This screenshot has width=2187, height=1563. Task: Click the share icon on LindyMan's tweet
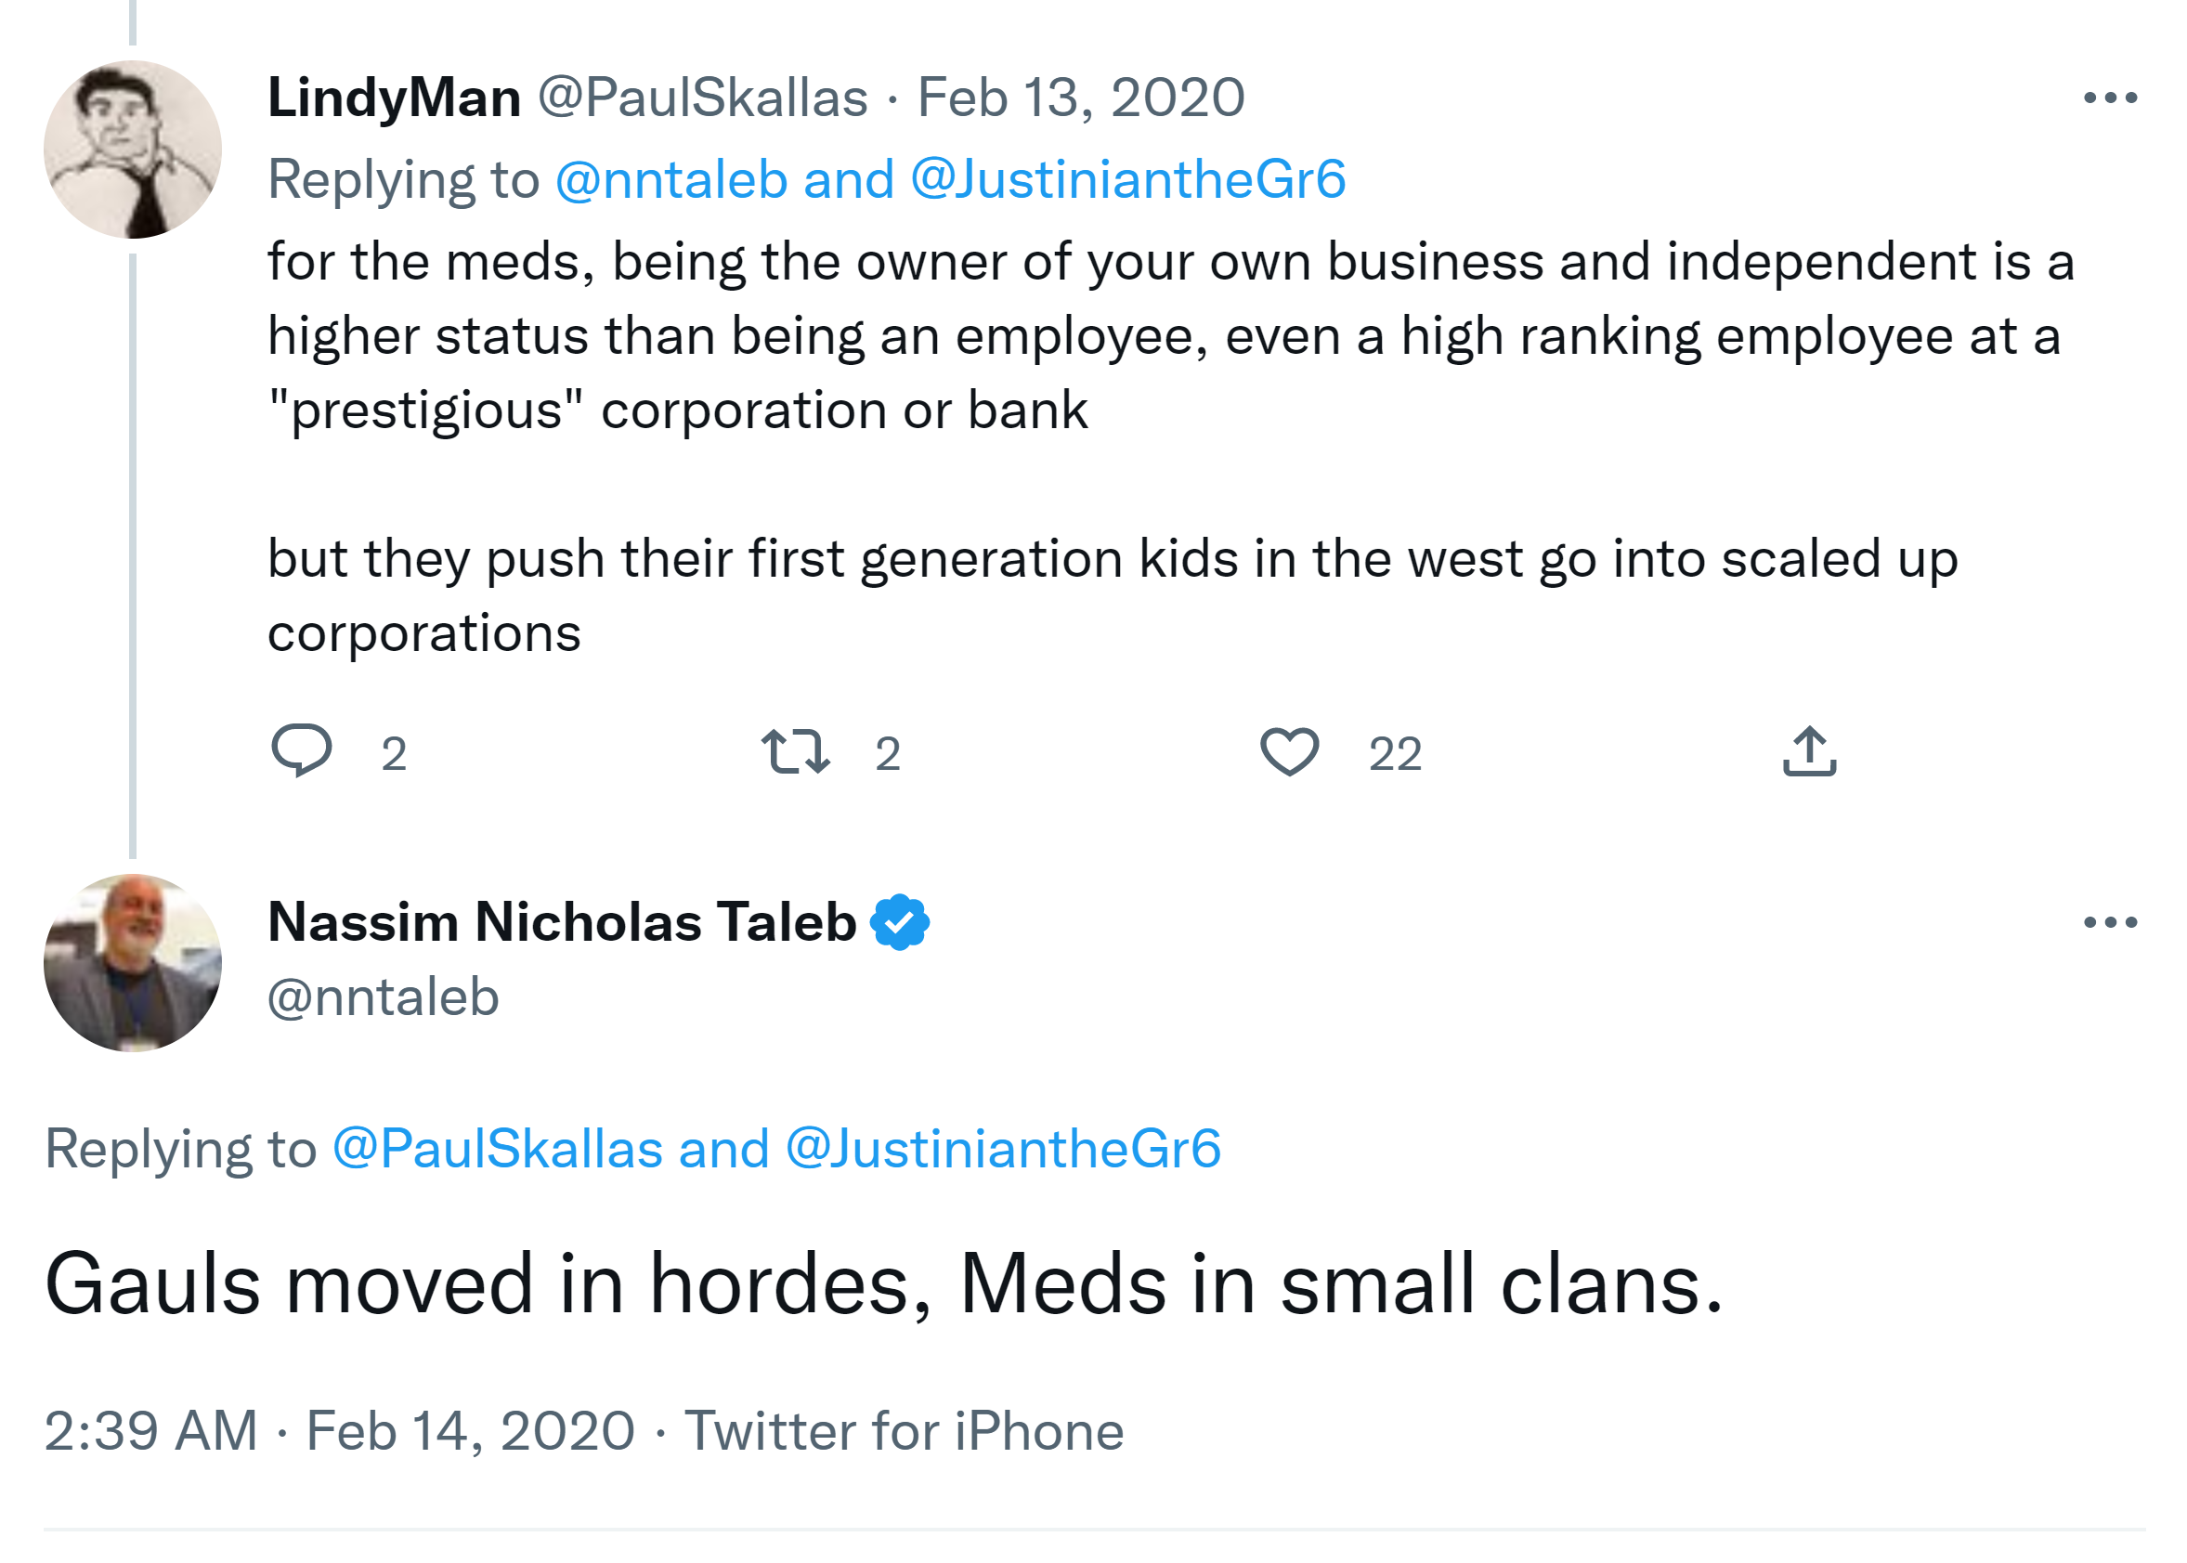point(1809,751)
